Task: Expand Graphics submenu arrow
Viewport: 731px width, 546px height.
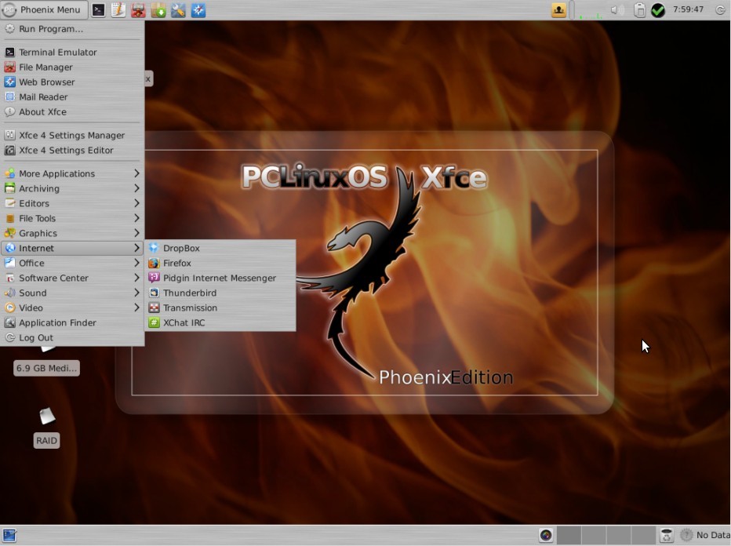Action: (136, 233)
